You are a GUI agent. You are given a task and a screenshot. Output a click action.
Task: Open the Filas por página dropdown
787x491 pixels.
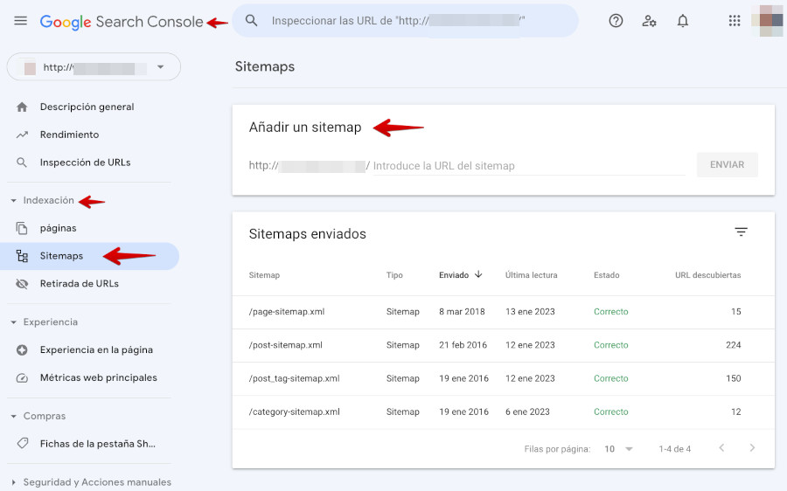pyautogui.click(x=618, y=449)
